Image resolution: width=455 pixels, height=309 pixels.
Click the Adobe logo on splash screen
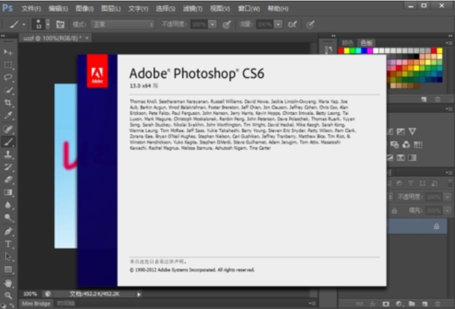pyautogui.click(x=97, y=71)
